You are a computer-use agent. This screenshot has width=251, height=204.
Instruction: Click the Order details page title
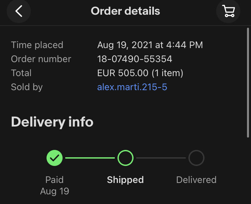(125, 11)
